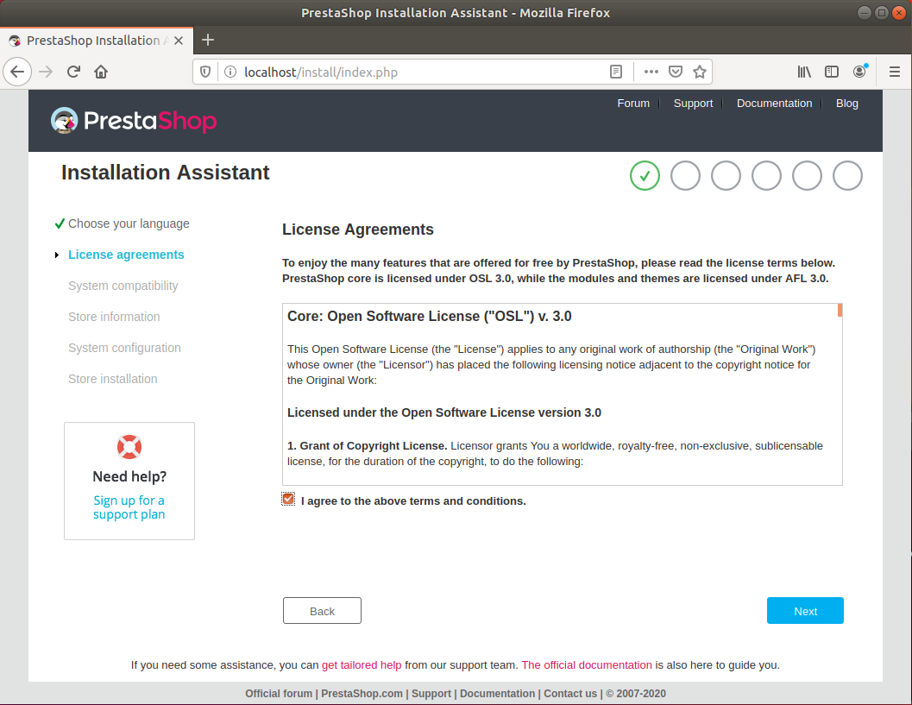Screen dimensions: 912x705
Task: Open the address bar page actions menu
Action: pos(651,72)
